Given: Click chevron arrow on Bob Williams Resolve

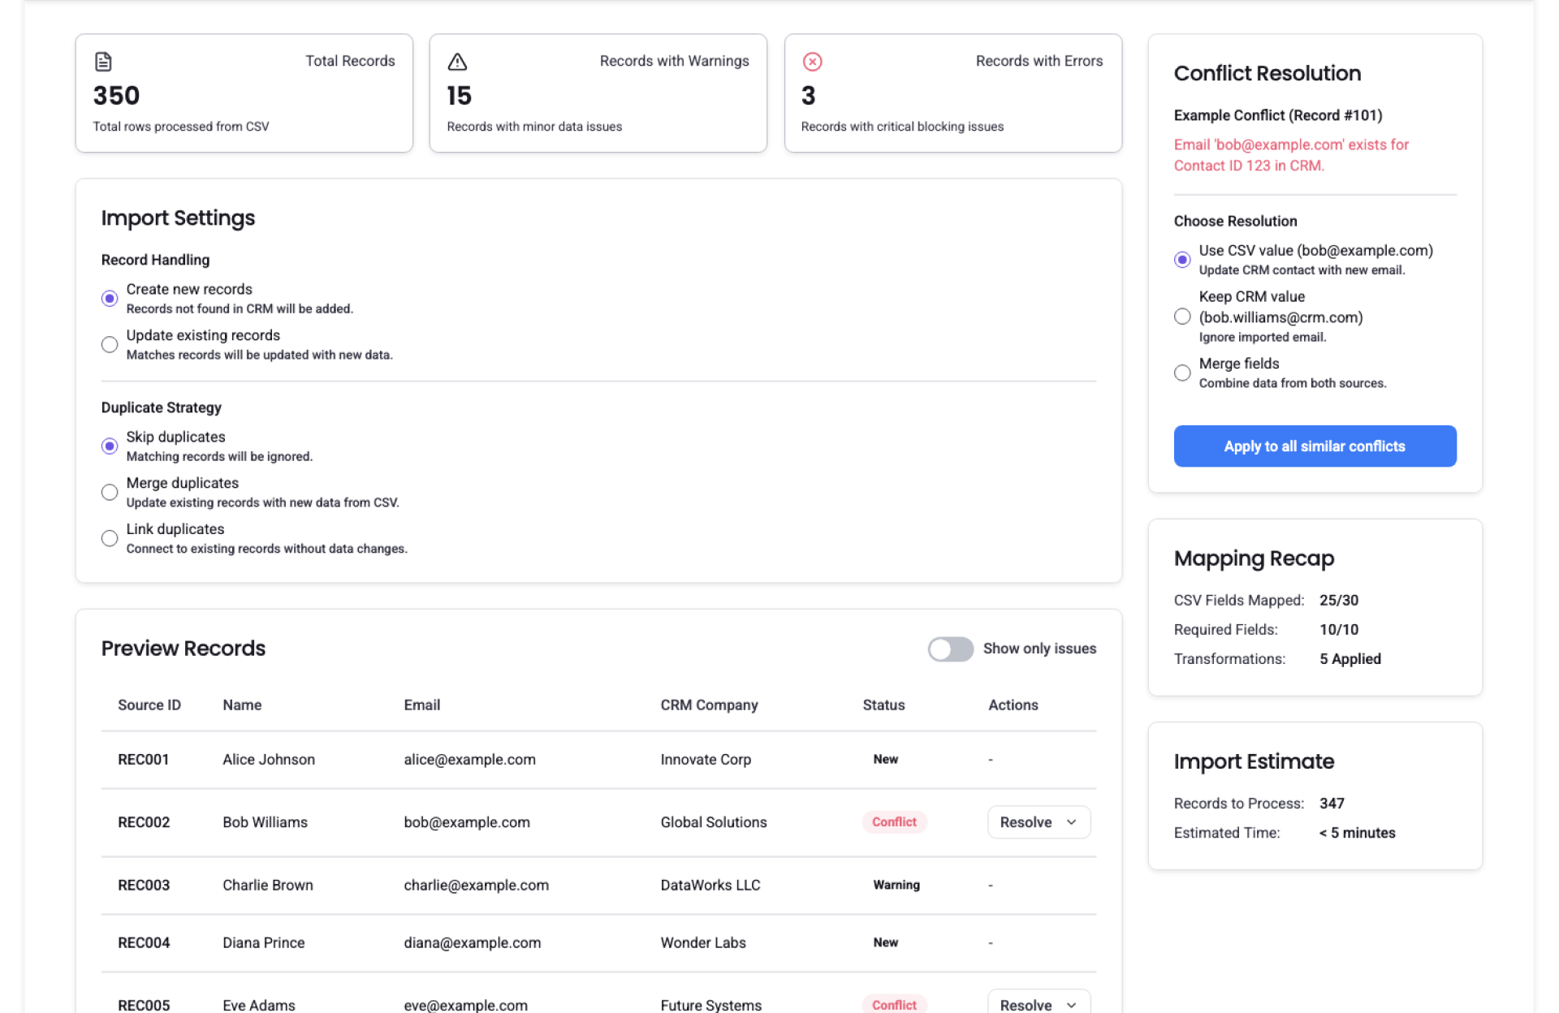Looking at the screenshot, I should coord(1071,822).
